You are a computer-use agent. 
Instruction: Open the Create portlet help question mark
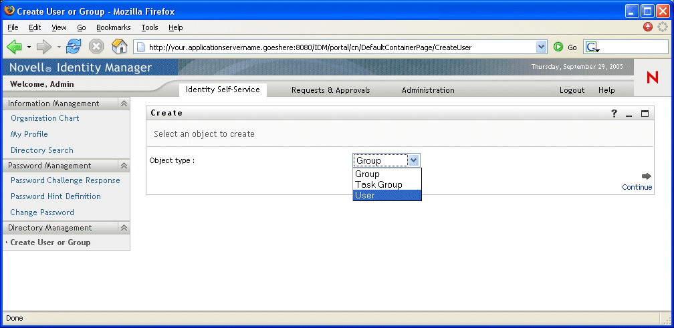point(614,114)
